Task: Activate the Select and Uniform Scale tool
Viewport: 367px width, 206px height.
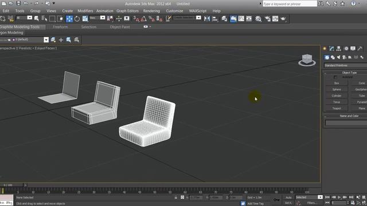Action: [85, 19]
